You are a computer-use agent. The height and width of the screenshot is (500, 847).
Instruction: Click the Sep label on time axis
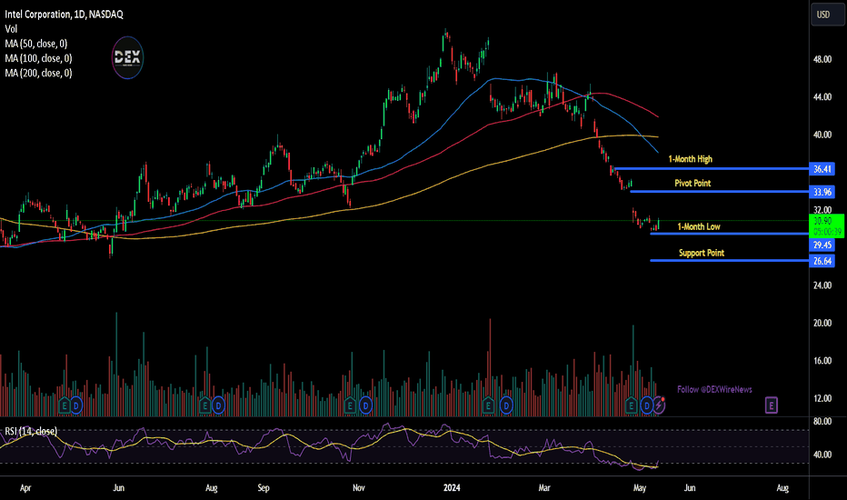[263, 488]
